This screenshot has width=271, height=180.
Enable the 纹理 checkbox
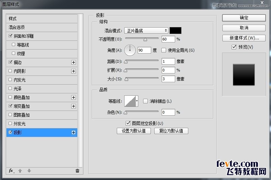pyautogui.click(x=13, y=53)
